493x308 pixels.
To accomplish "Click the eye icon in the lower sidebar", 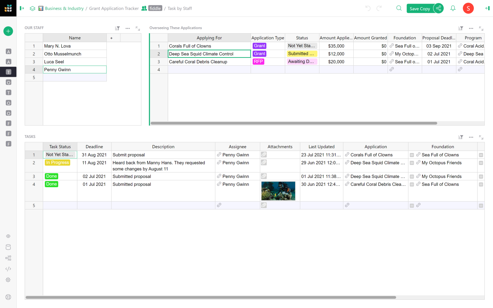I will point(8,236).
